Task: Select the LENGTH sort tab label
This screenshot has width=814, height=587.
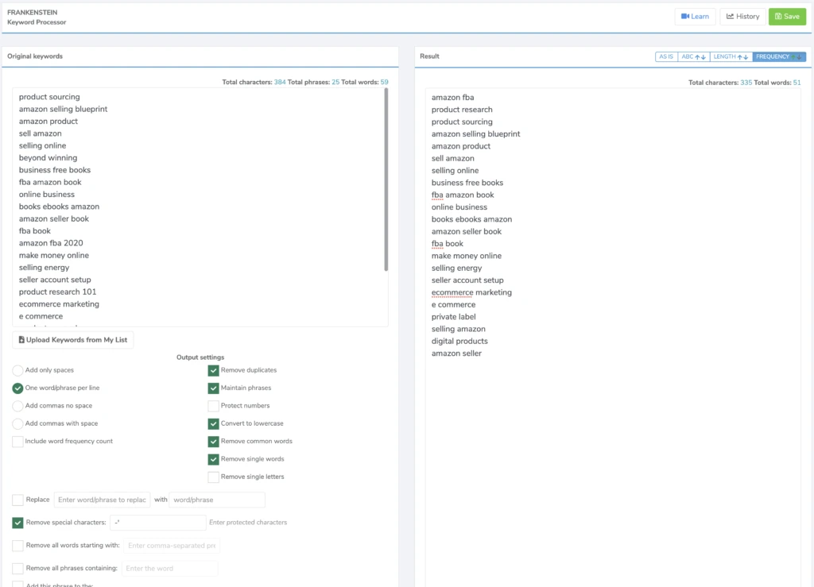Action: tap(725, 56)
